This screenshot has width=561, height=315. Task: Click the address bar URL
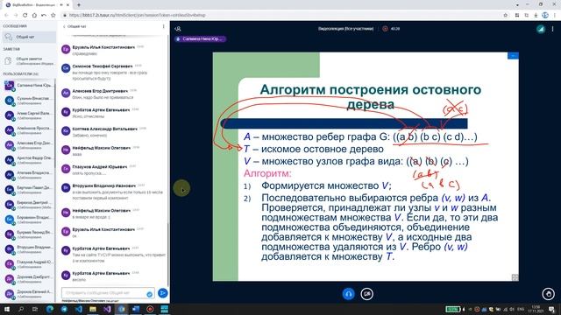tap(138, 15)
